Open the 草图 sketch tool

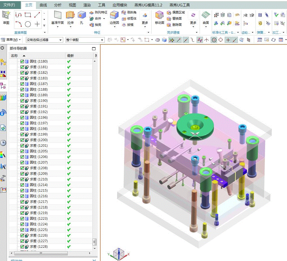[x=6, y=18]
